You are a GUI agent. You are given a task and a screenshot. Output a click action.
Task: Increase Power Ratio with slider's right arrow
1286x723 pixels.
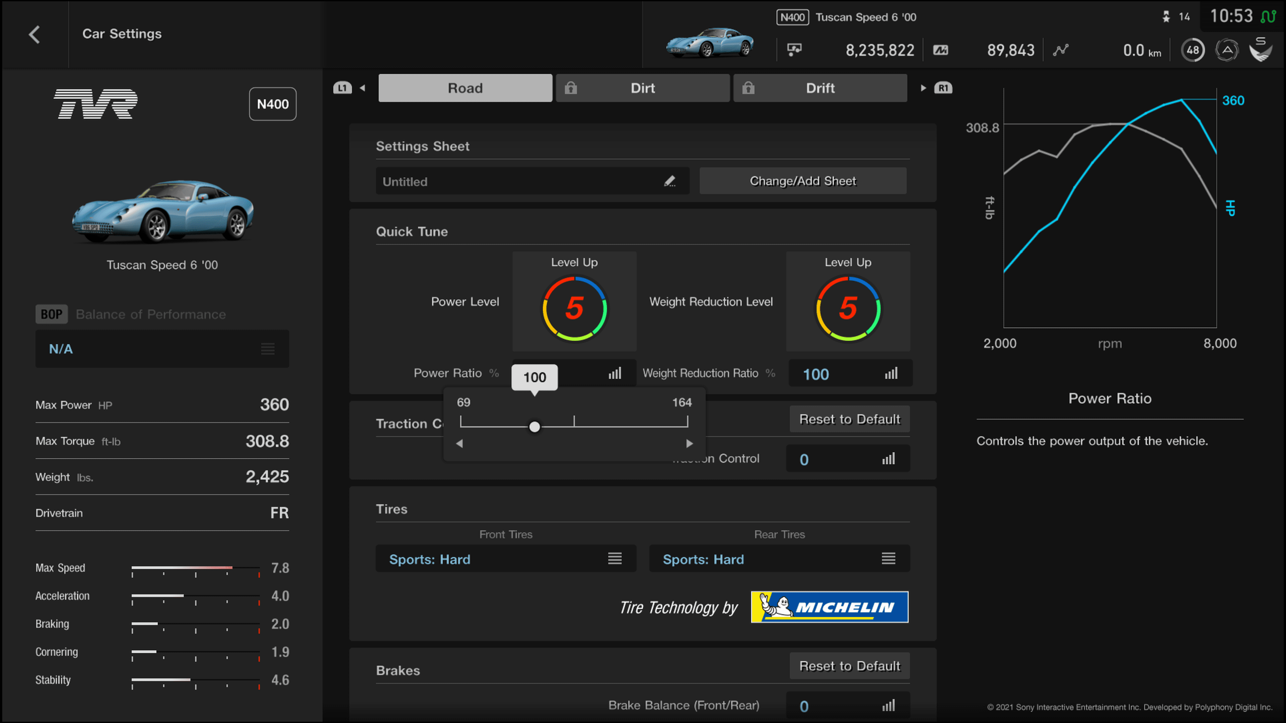coord(690,443)
